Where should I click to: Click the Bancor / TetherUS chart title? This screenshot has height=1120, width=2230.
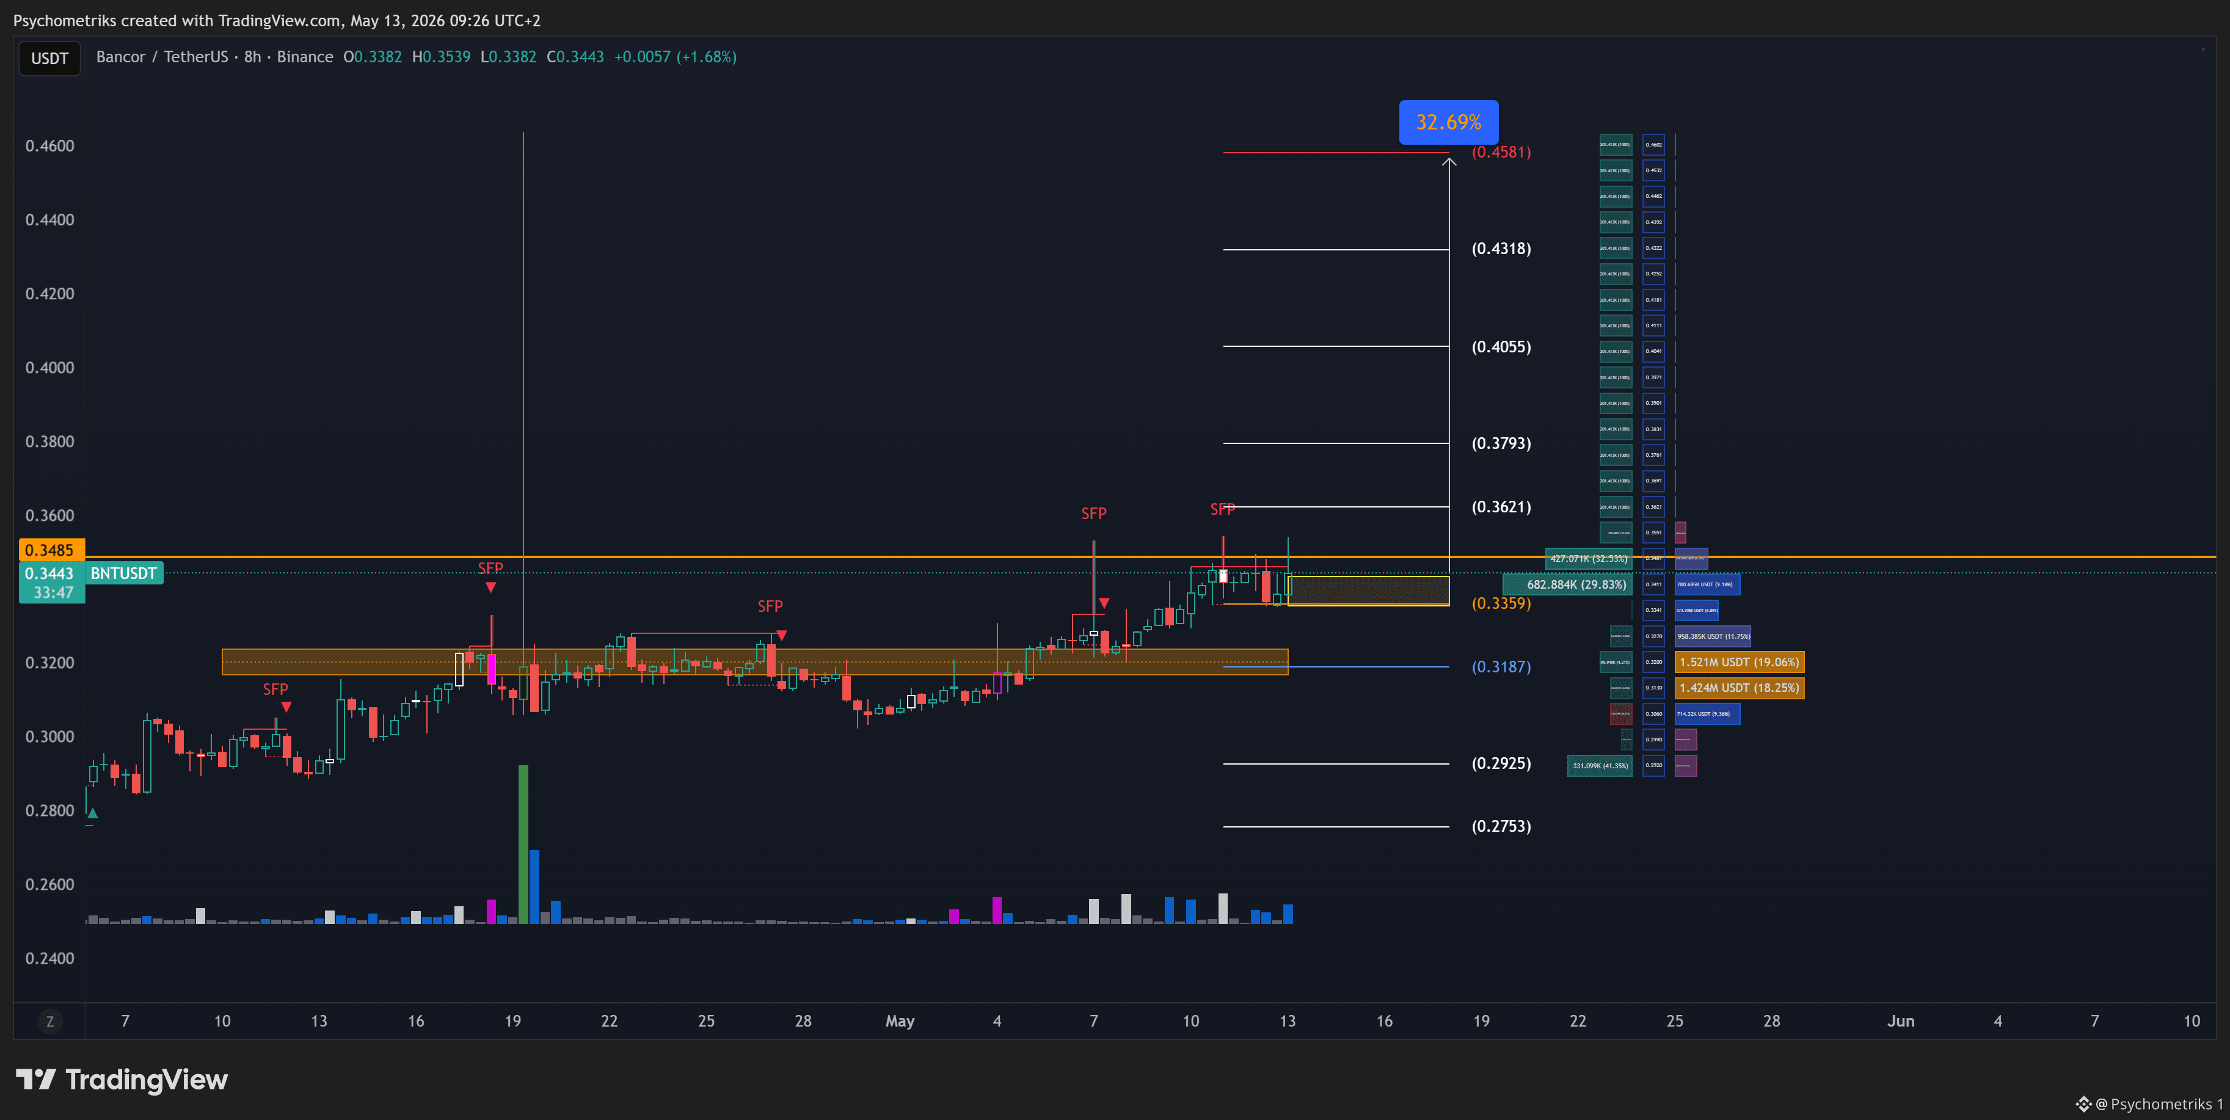coord(214,57)
